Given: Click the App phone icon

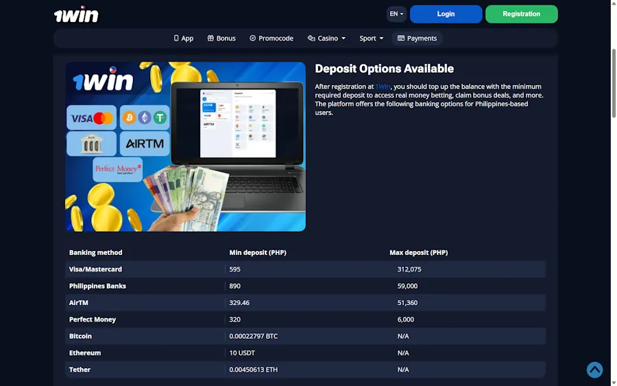Looking at the screenshot, I should click(x=176, y=38).
